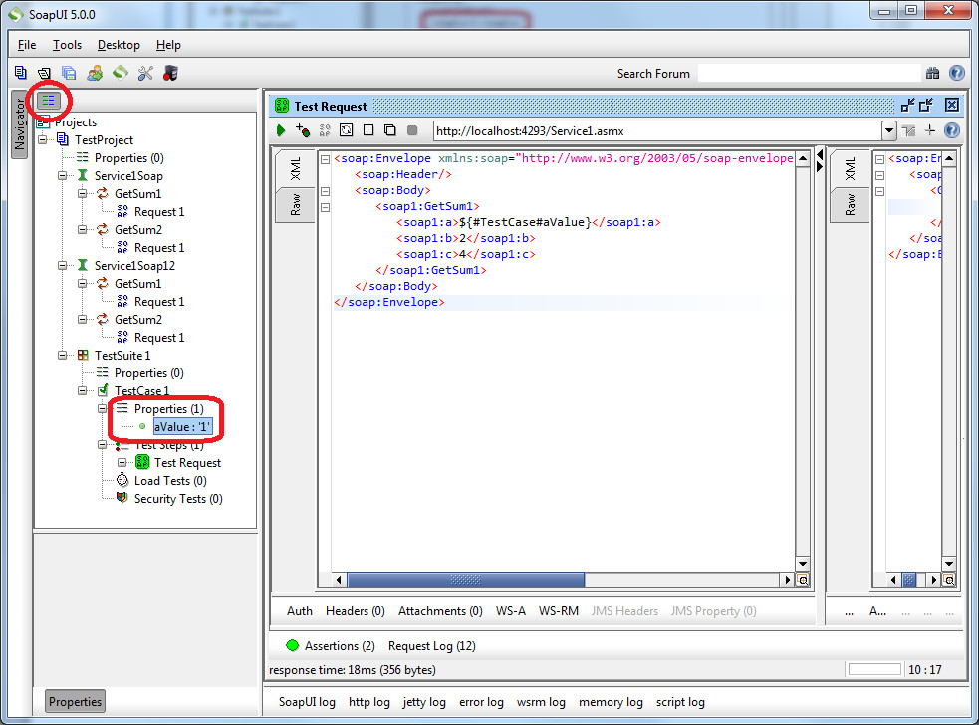Click the proxy server icon with red dot

pyautogui.click(x=170, y=73)
